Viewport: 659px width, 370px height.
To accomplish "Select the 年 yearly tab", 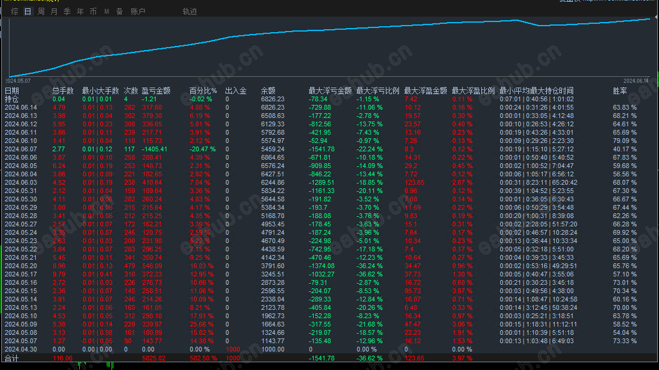I will pos(80,12).
